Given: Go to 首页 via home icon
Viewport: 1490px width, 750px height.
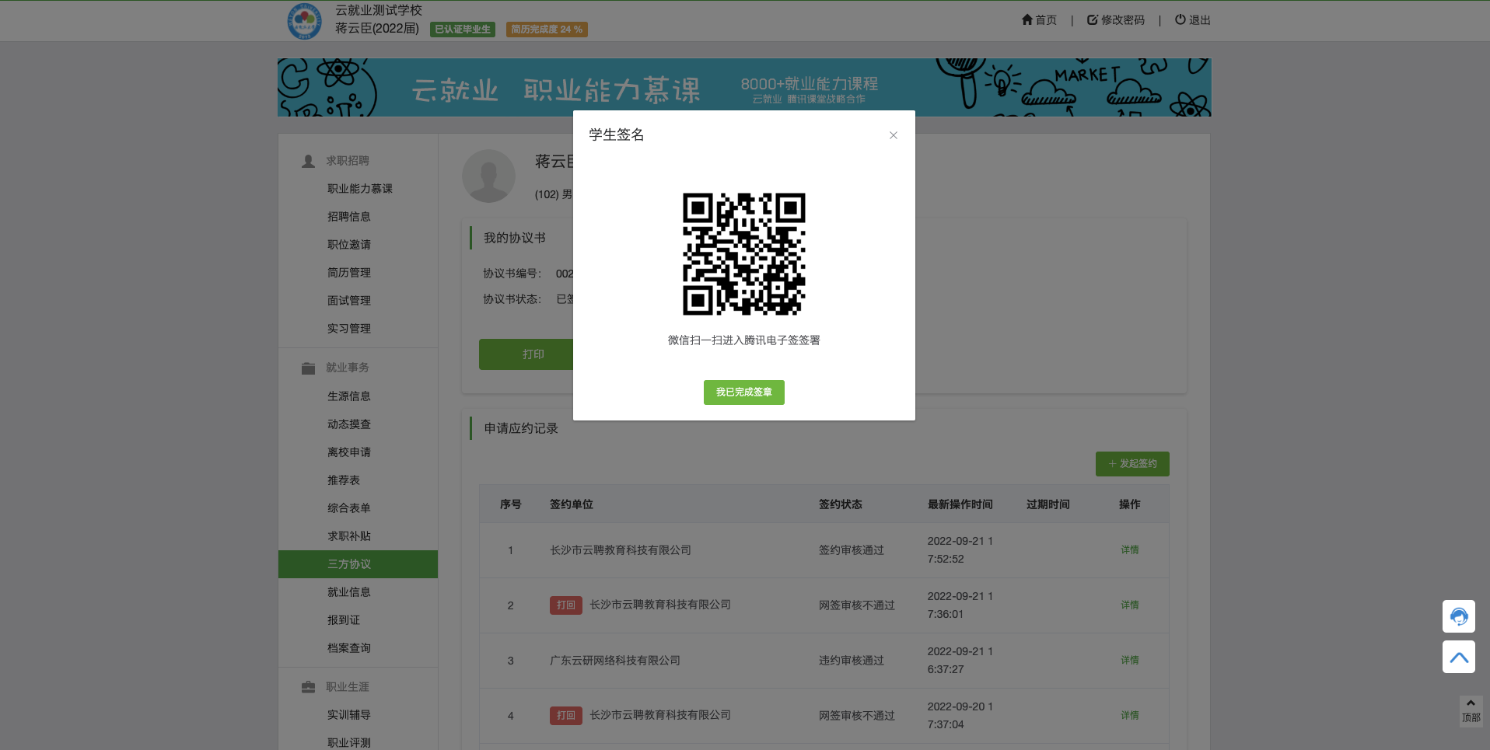Looking at the screenshot, I should coord(1039,20).
